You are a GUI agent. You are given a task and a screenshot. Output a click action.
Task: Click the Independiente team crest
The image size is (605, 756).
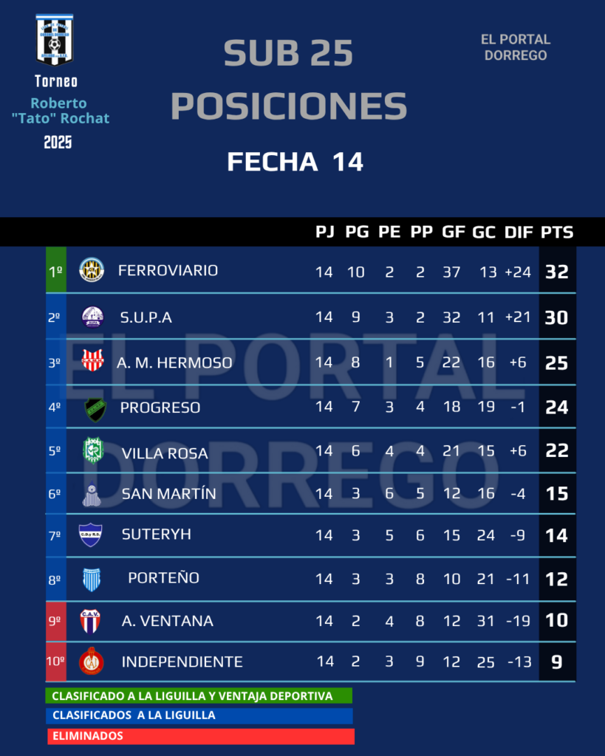92,661
